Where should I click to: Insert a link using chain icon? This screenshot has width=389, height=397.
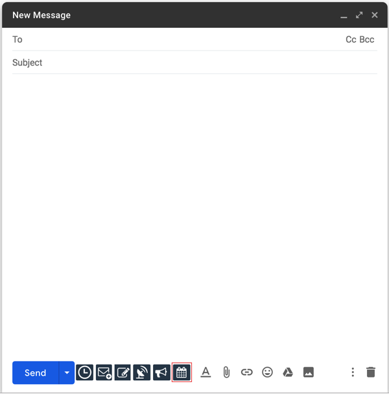click(x=246, y=372)
